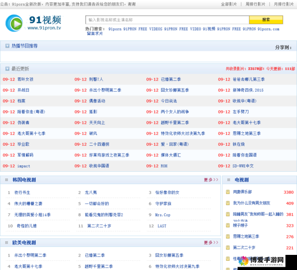The width and height of the screenshot is (297, 270).
Task: Click the icon beside 最近更新 heading
Action: (7, 69)
